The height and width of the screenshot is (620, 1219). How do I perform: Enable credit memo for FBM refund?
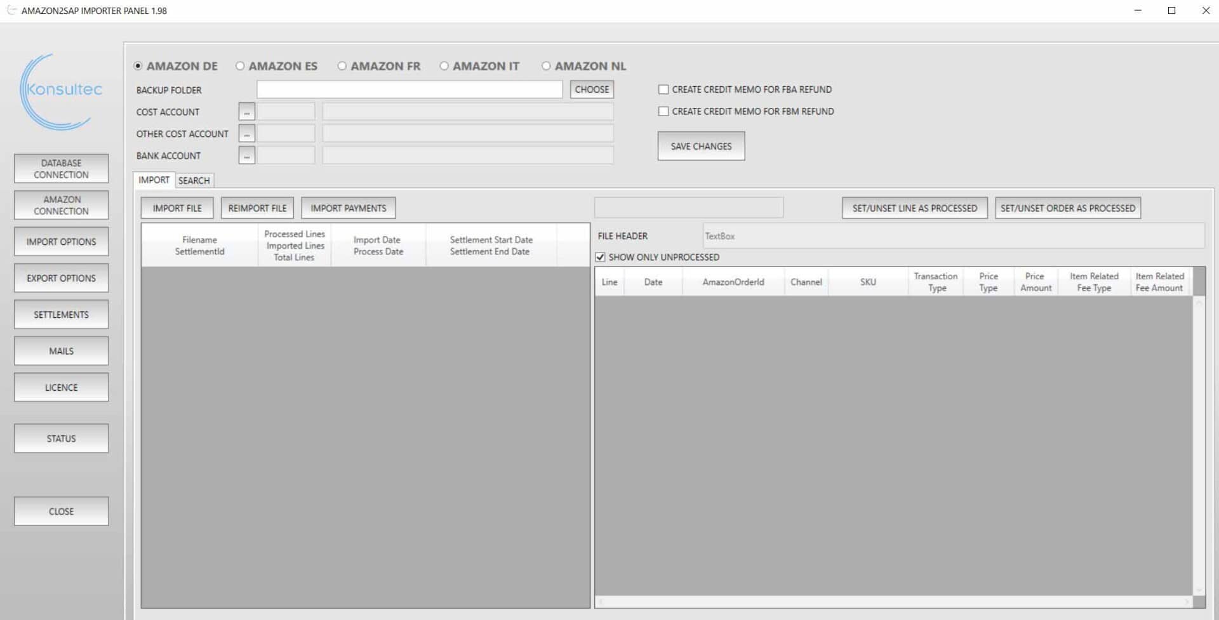coord(663,112)
